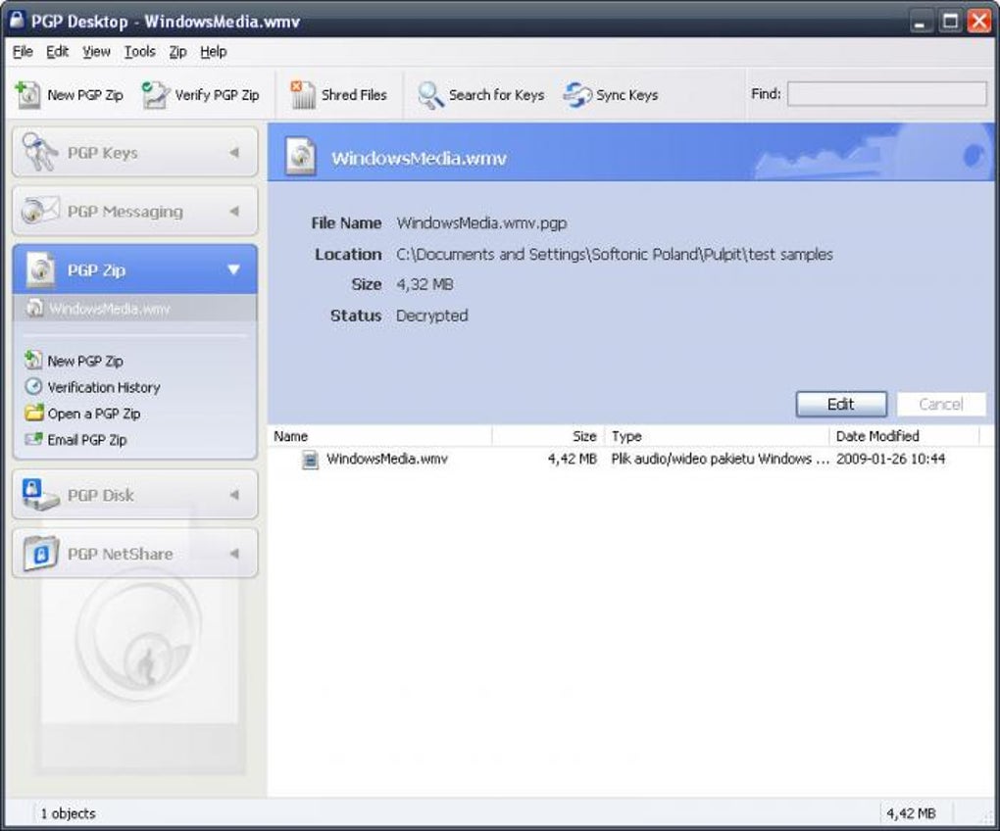
Task: Open the Tools menu
Action: point(139,52)
